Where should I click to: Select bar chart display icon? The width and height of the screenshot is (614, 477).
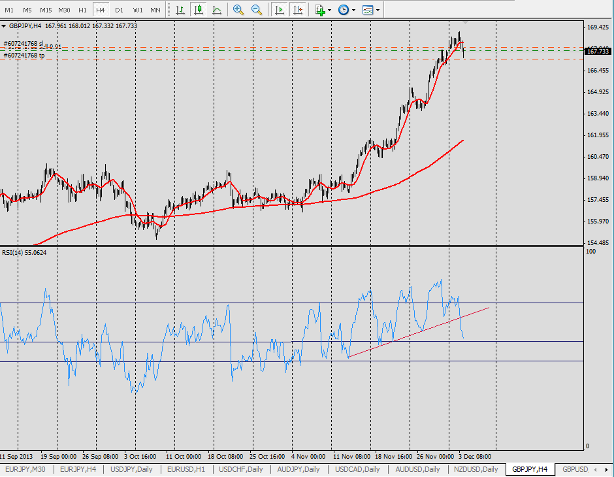pos(180,10)
